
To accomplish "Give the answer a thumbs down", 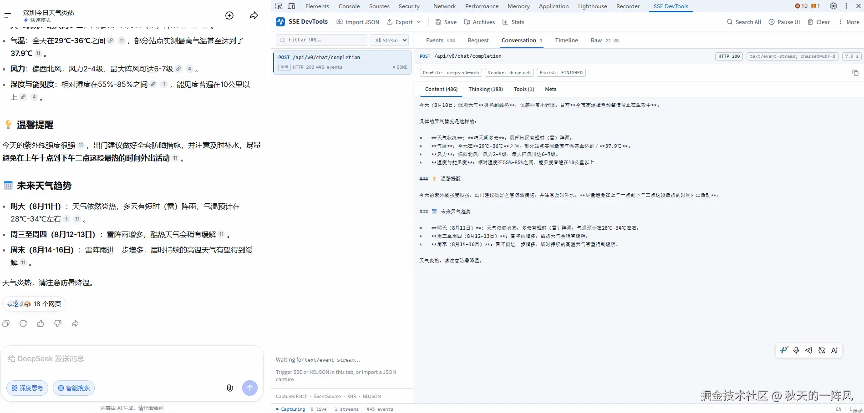I will pos(58,323).
